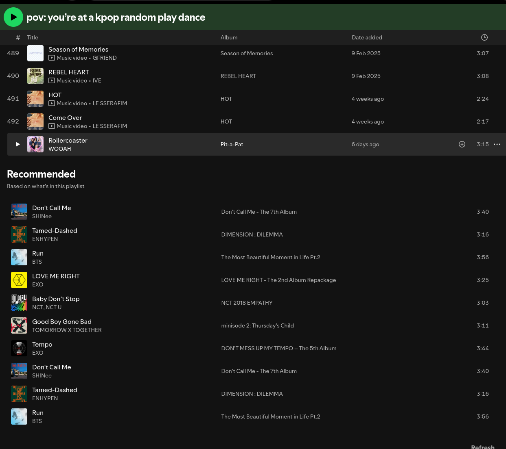Play the kpop random play dance playlist
Viewport: 506px width, 449px height.
tap(13, 17)
